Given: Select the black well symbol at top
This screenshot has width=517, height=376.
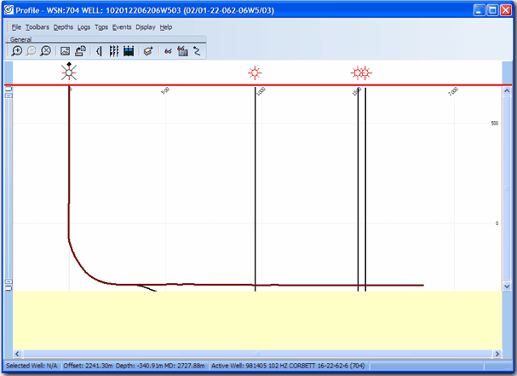Looking at the screenshot, I should click(69, 72).
